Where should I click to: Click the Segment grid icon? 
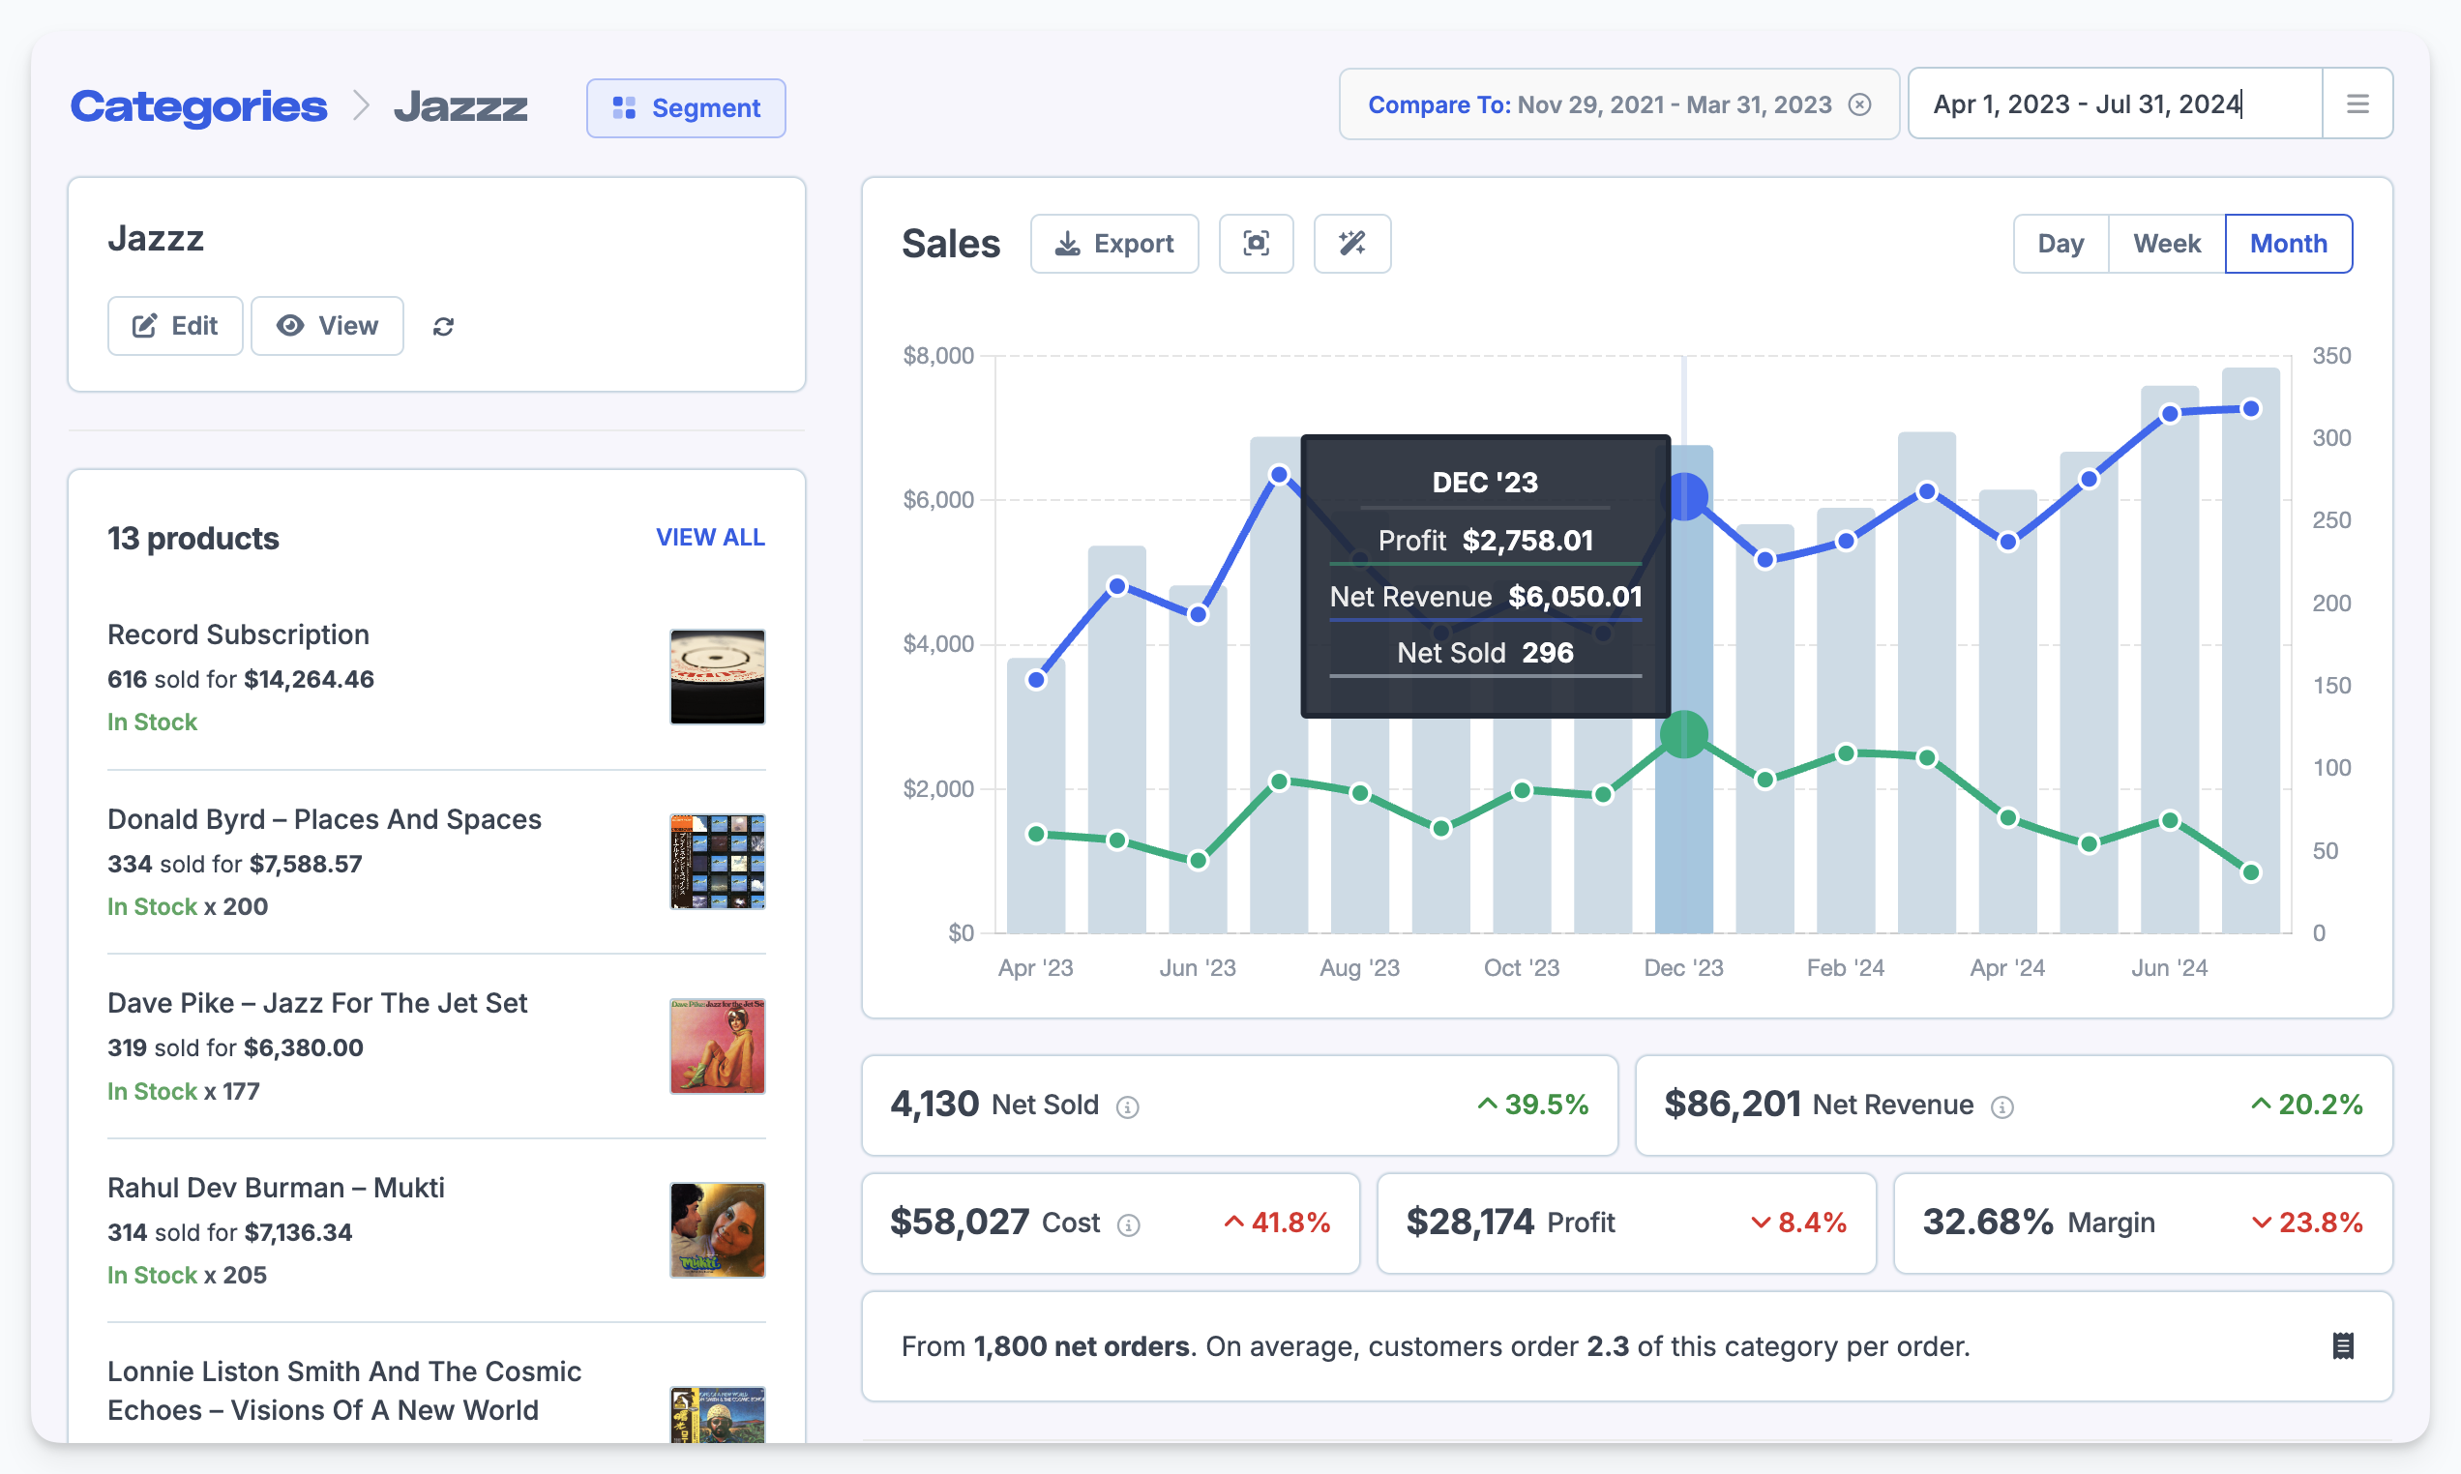624,107
